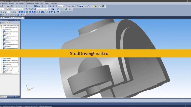Open the Выделить menu

tap(12, 4)
